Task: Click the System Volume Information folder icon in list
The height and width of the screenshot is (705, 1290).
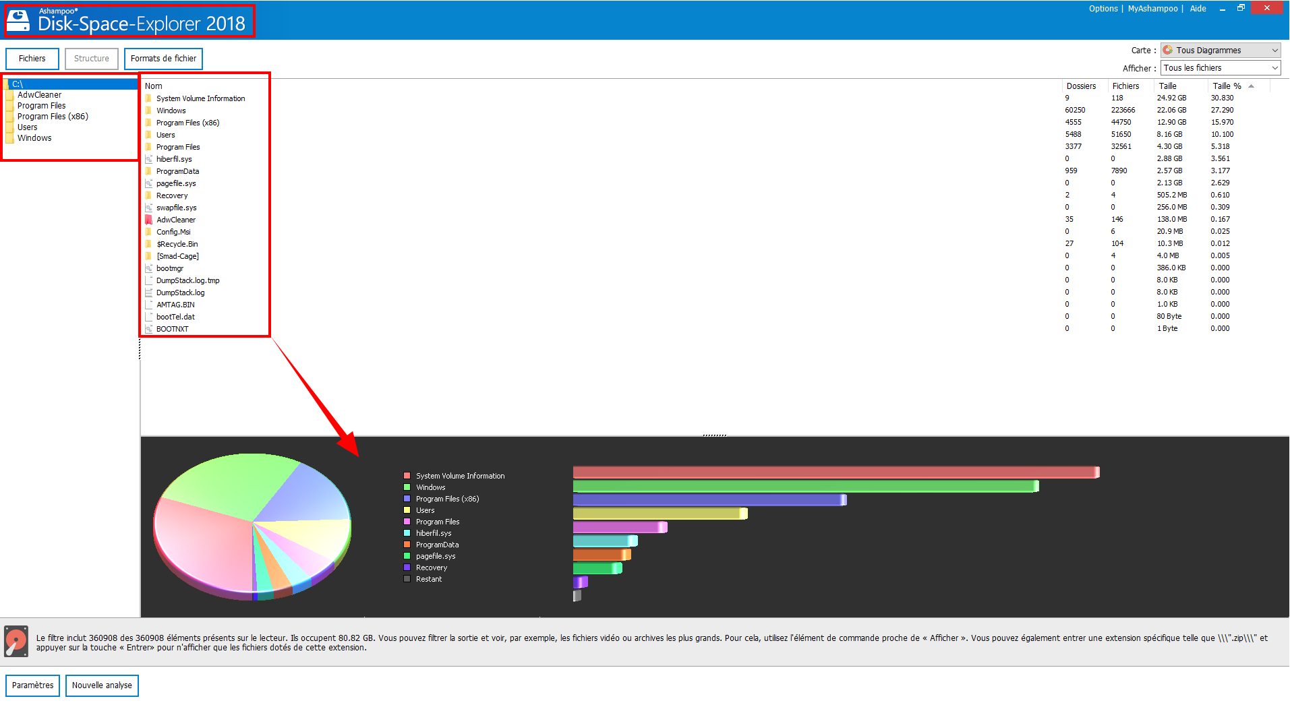Action: (x=148, y=98)
